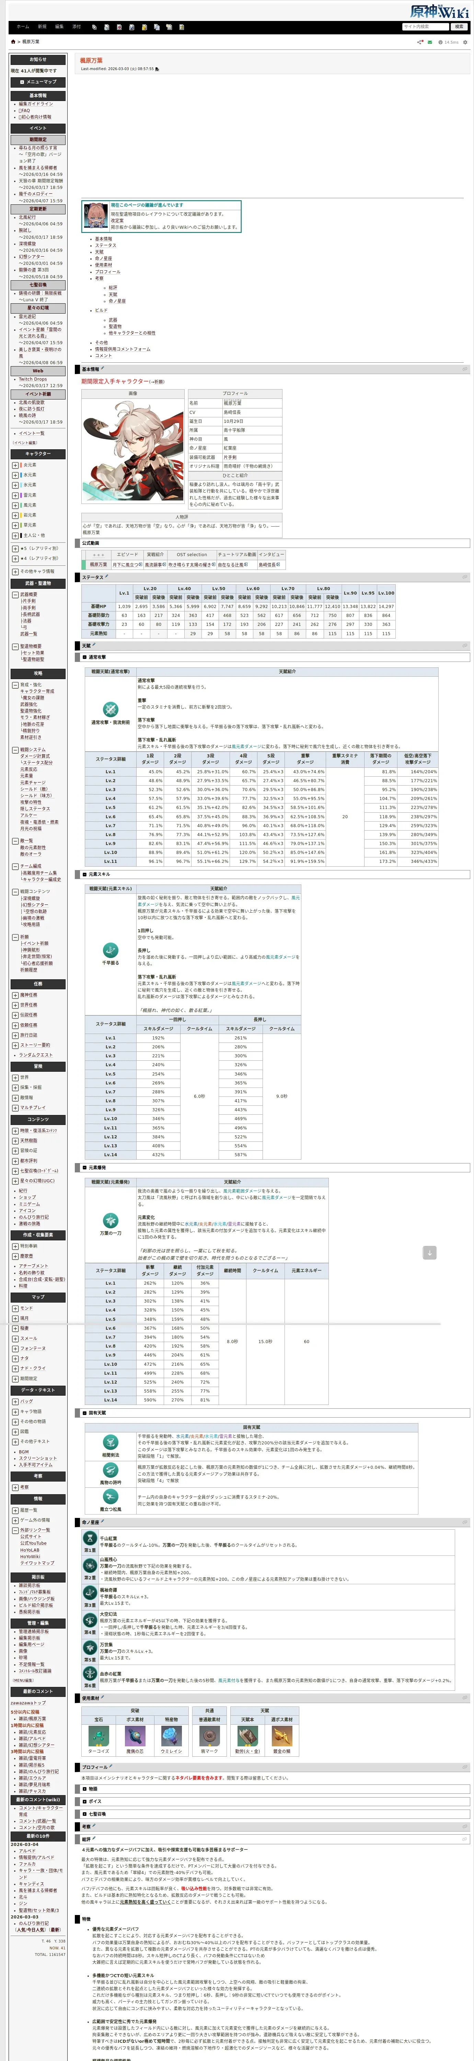This screenshot has width=474, height=2061.
Task: Jump to ステータス in table of contents
Action: click(105, 246)
